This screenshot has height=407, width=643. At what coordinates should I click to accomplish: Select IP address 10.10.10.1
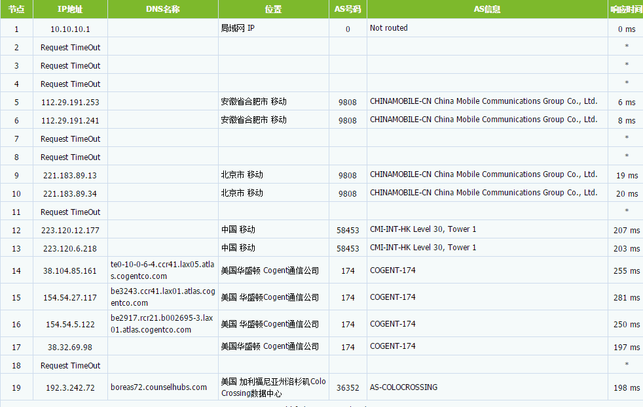(70, 29)
